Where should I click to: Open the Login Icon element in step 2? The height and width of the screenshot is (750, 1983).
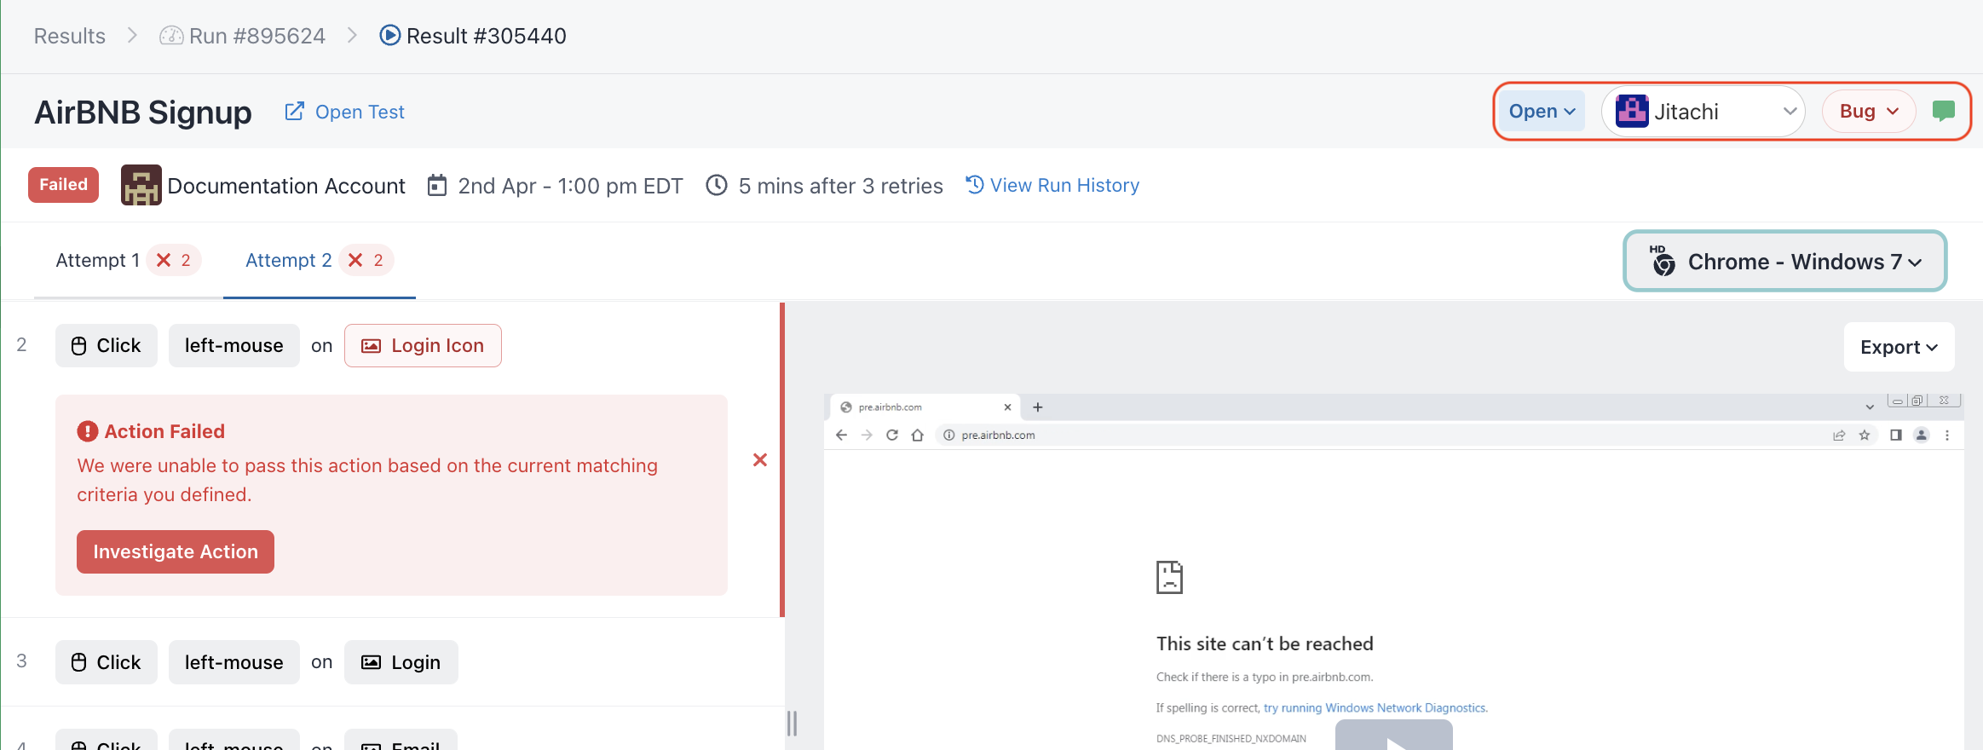click(x=423, y=345)
